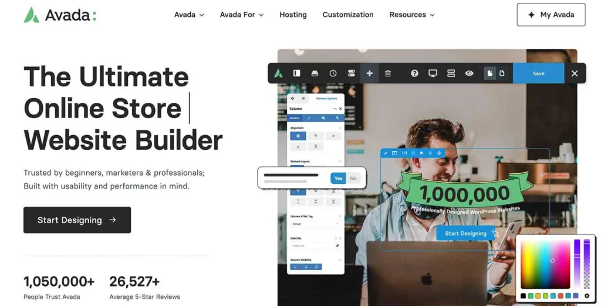Select the desktop monitor view icon

click(x=433, y=73)
